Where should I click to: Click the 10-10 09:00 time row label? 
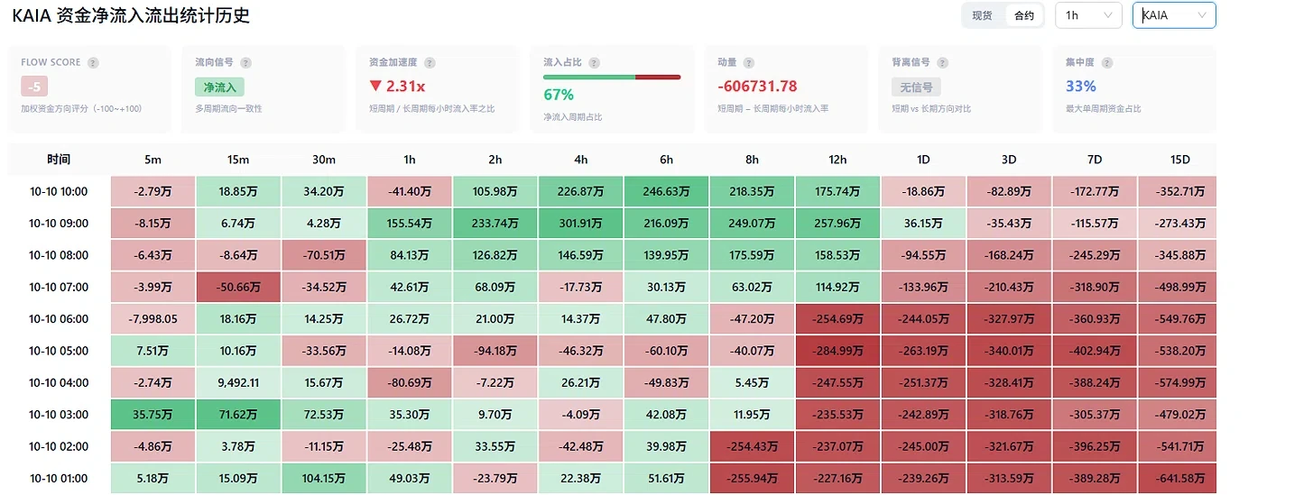tap(59, 224)
